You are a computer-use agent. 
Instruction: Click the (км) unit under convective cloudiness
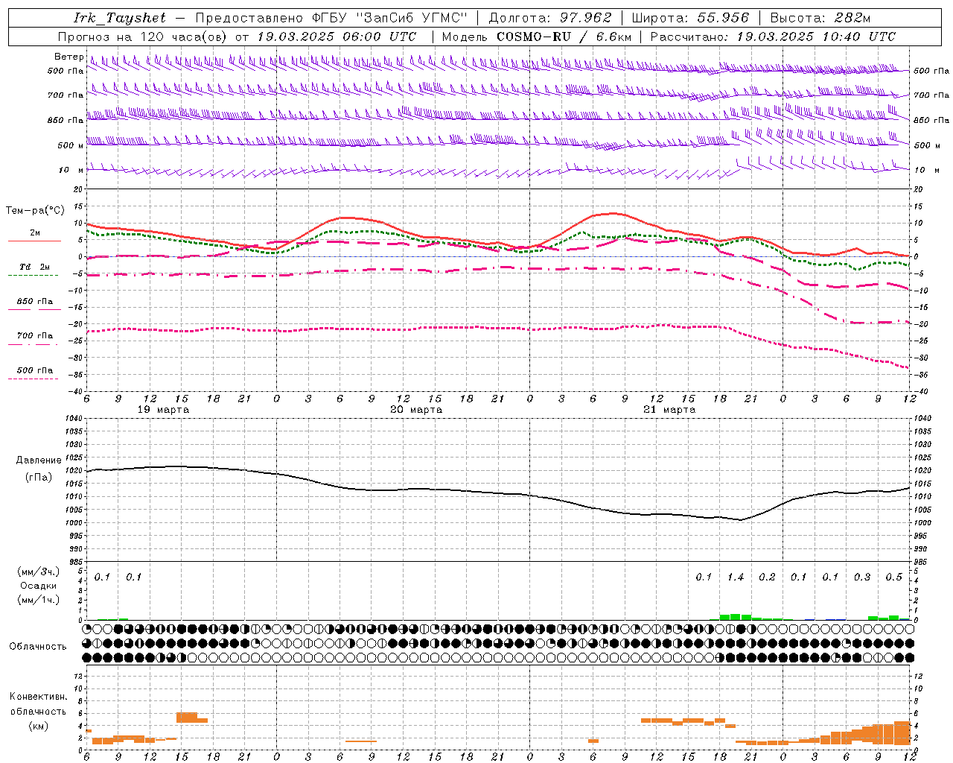click(38, 726)
